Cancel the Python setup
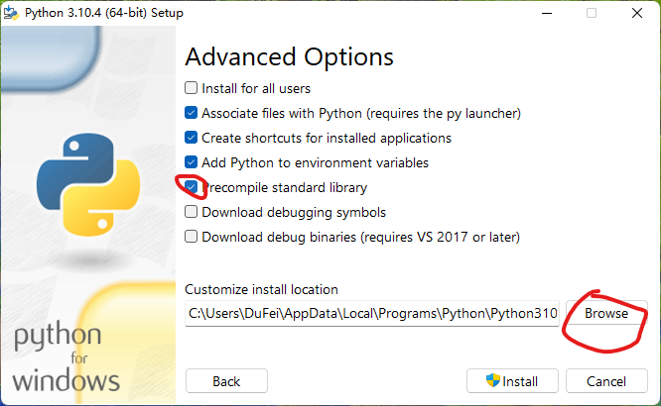This screenshot has width=661, height=406. click(x=606, y=381)
